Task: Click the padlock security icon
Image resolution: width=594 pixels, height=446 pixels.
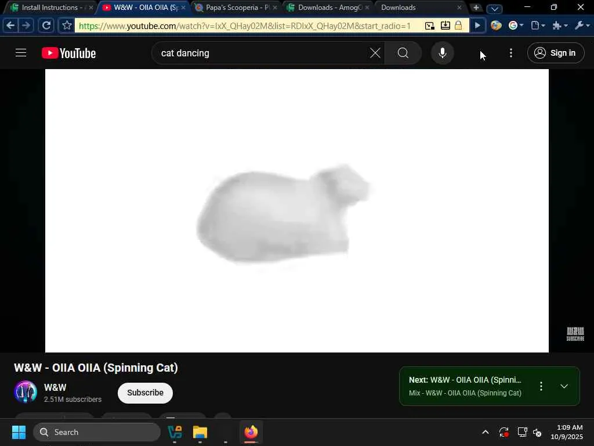Action: pos(458,26)
